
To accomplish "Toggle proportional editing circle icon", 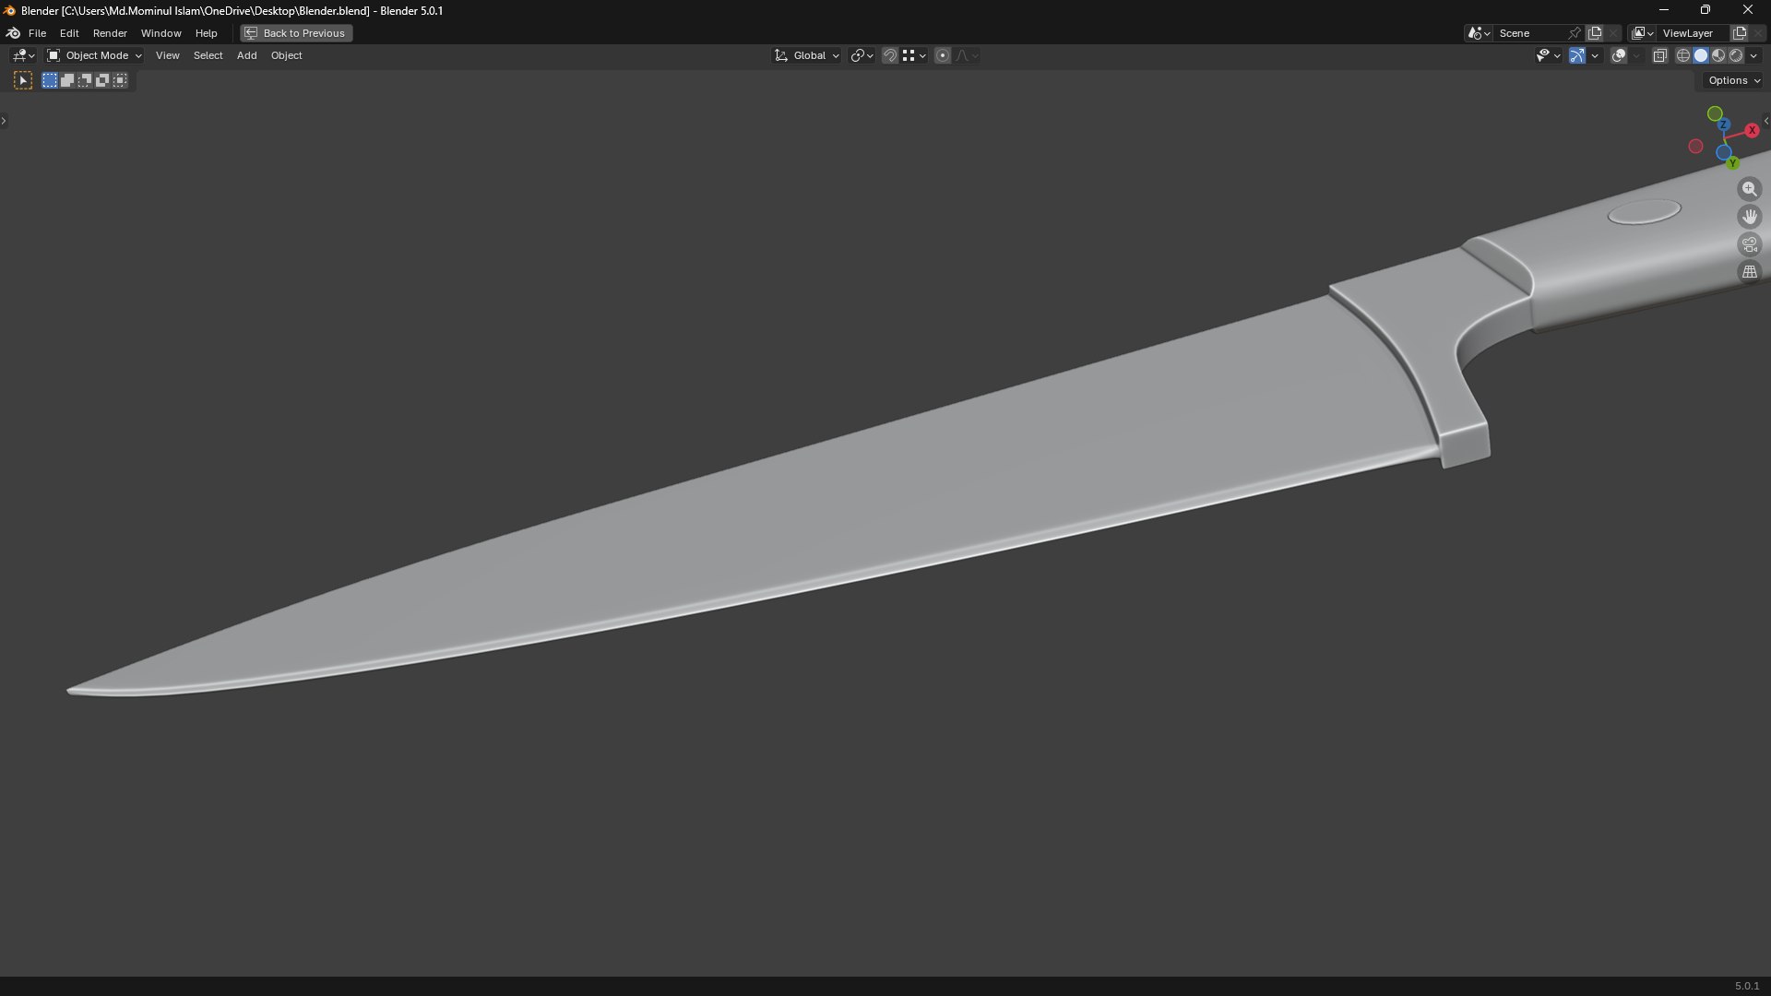I will pos(943,56).
